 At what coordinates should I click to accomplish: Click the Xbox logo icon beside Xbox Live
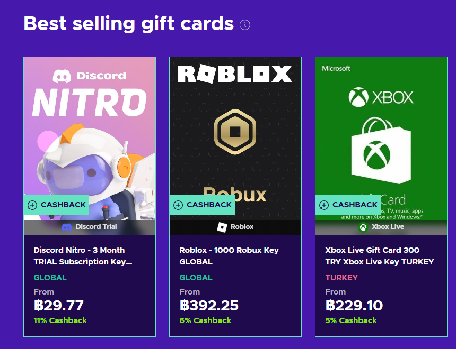coord(363,227)
